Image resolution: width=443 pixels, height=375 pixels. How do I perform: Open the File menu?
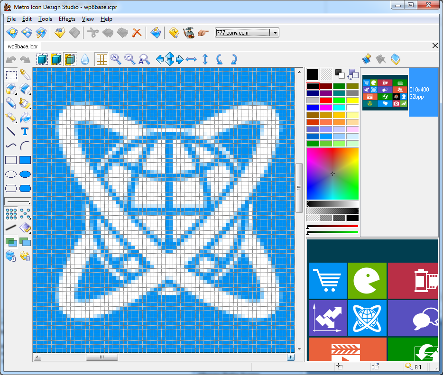click(x=11, y=19)
